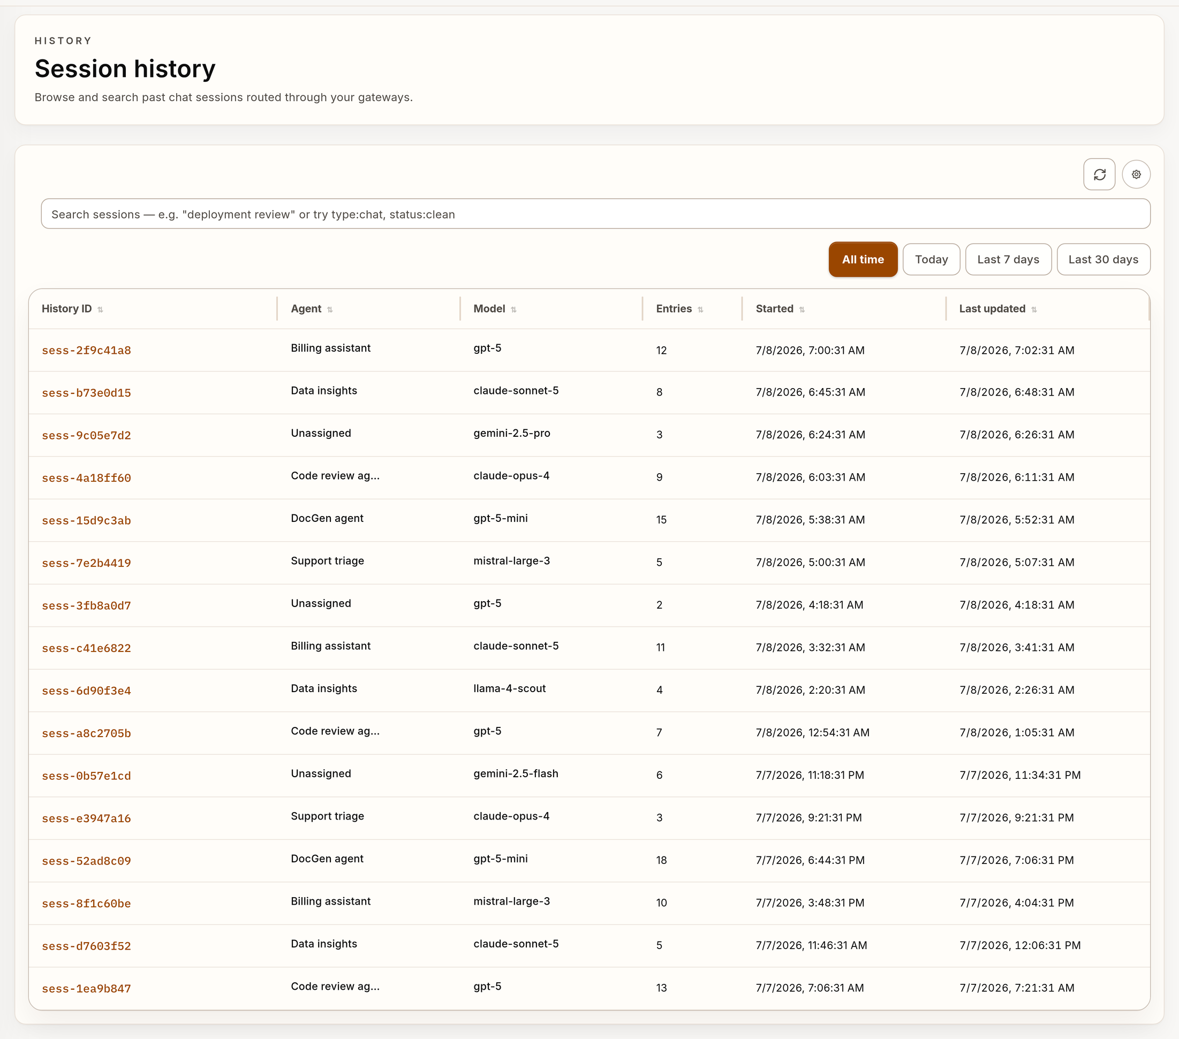Open session sess-1ea9b847
Viewport: 1179px width, 1039px height.
click(87, 989)
